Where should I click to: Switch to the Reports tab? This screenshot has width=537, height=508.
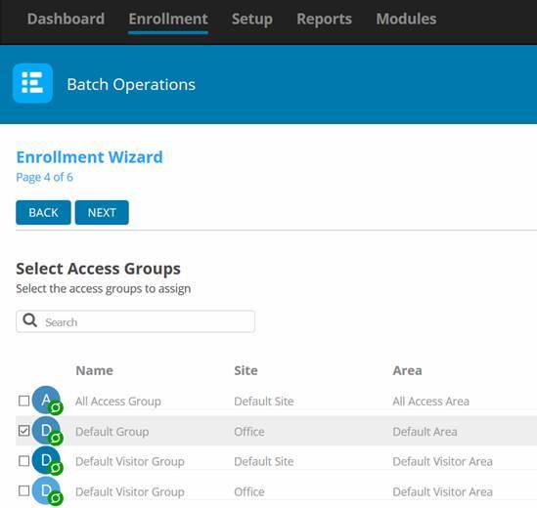[324, 19]
